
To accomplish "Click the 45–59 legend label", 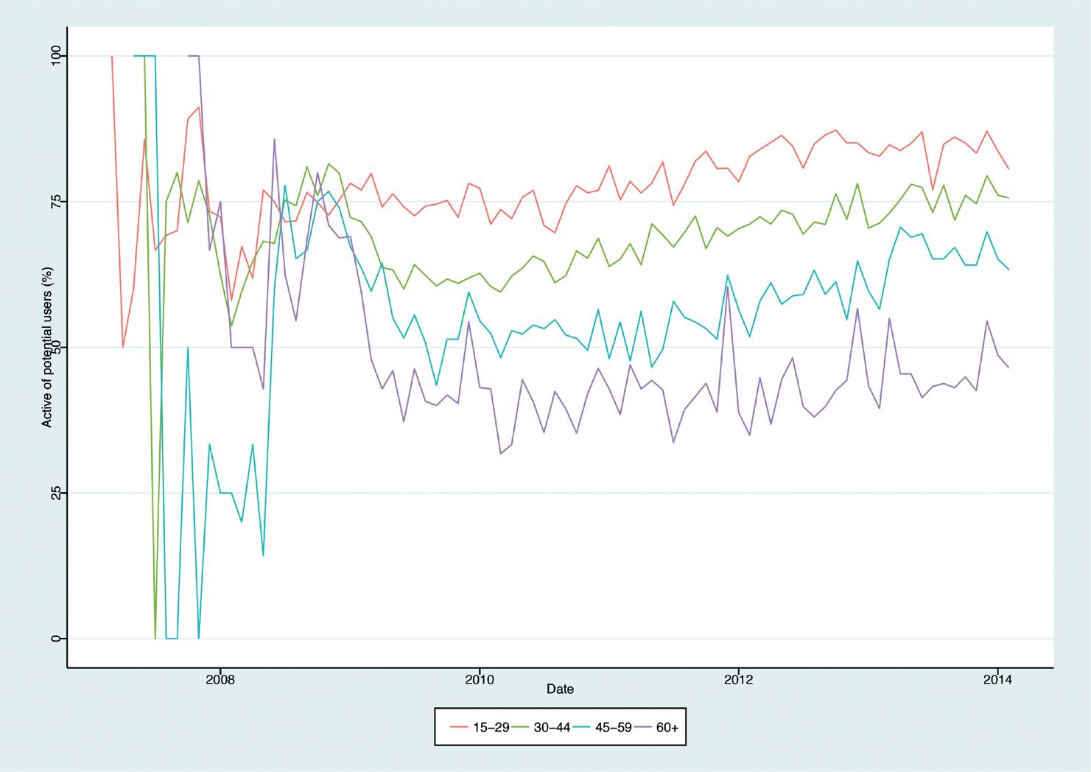I will point(613,727).
